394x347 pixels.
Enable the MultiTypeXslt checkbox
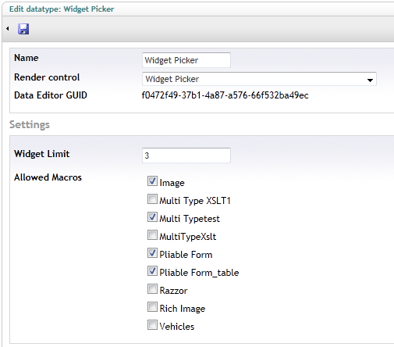[x=152, y=235]
